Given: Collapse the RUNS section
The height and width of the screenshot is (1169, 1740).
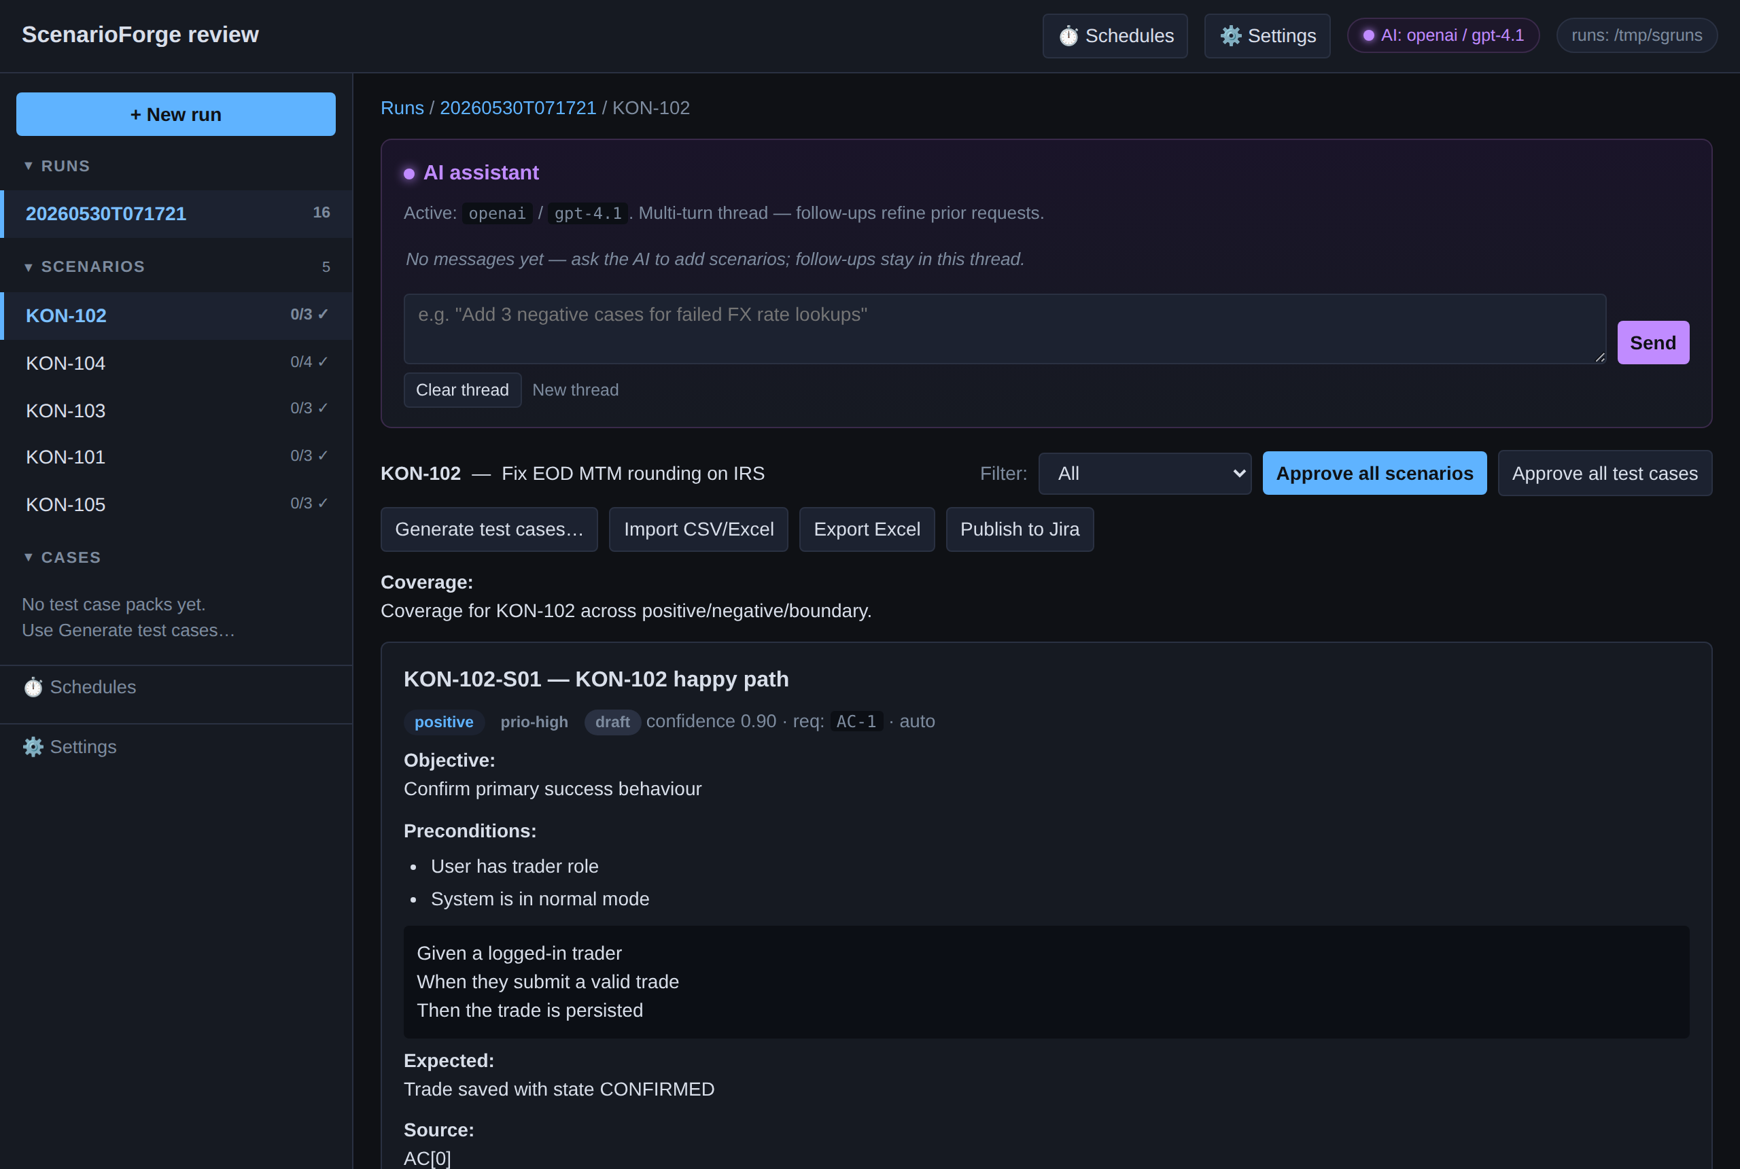Looking at the screenshot, I should coord(29,166).
